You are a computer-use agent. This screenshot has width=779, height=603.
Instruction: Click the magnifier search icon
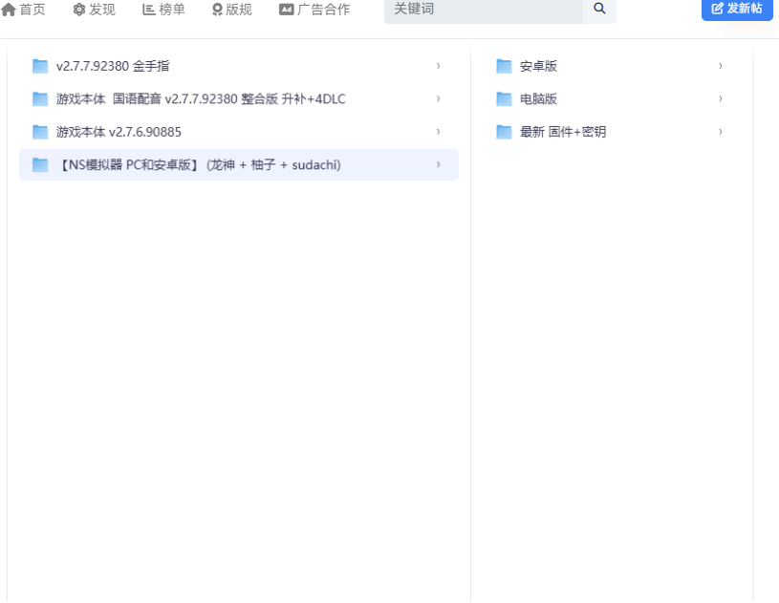tap(599, 9)
